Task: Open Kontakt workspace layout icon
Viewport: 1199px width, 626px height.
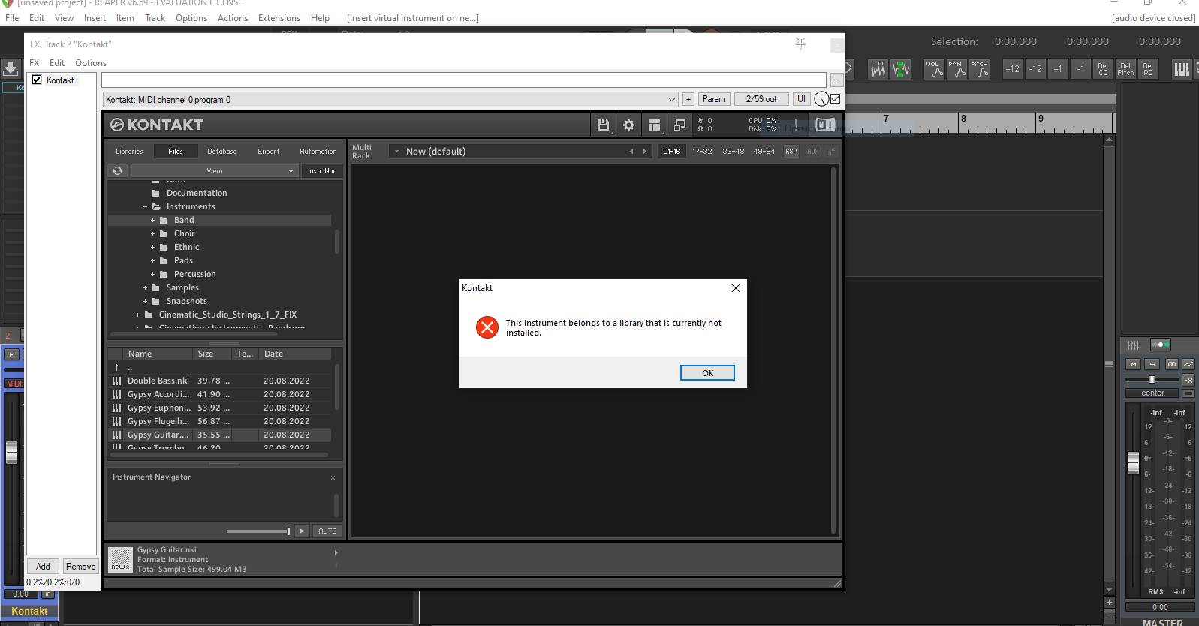Action: [655, 125]
